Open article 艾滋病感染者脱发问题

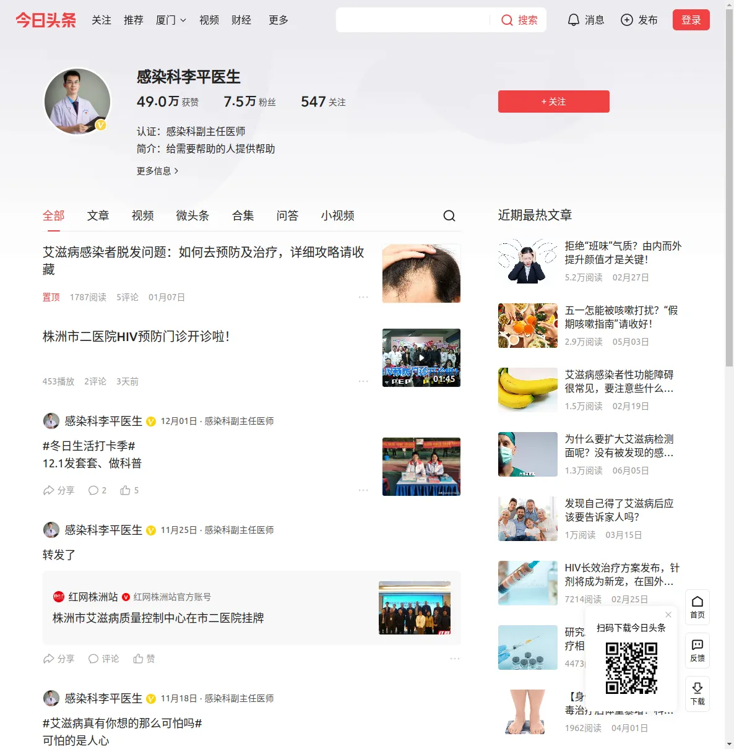tap(204, 261)
